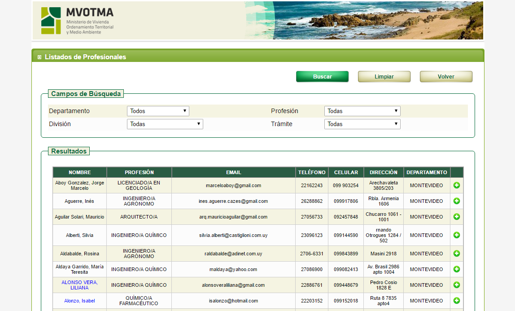Click plus icon for ALONSO VERA, LILIANA
The image size is (515, 311).
click(457, 285)
